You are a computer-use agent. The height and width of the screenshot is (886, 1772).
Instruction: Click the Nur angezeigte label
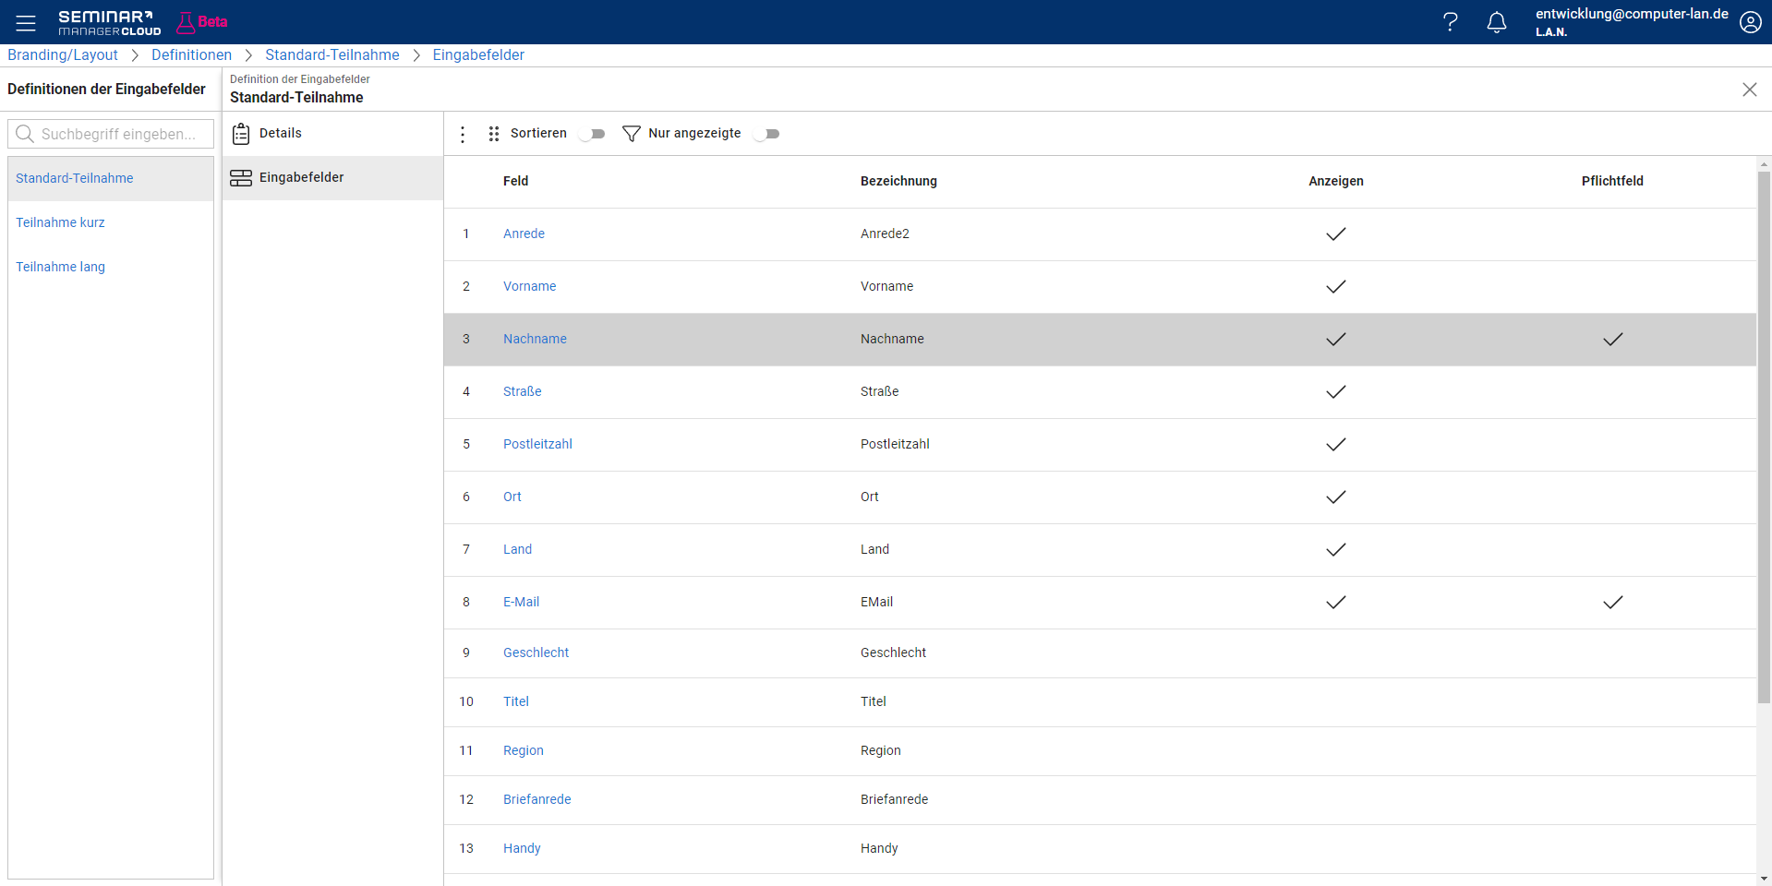[694, 134]
